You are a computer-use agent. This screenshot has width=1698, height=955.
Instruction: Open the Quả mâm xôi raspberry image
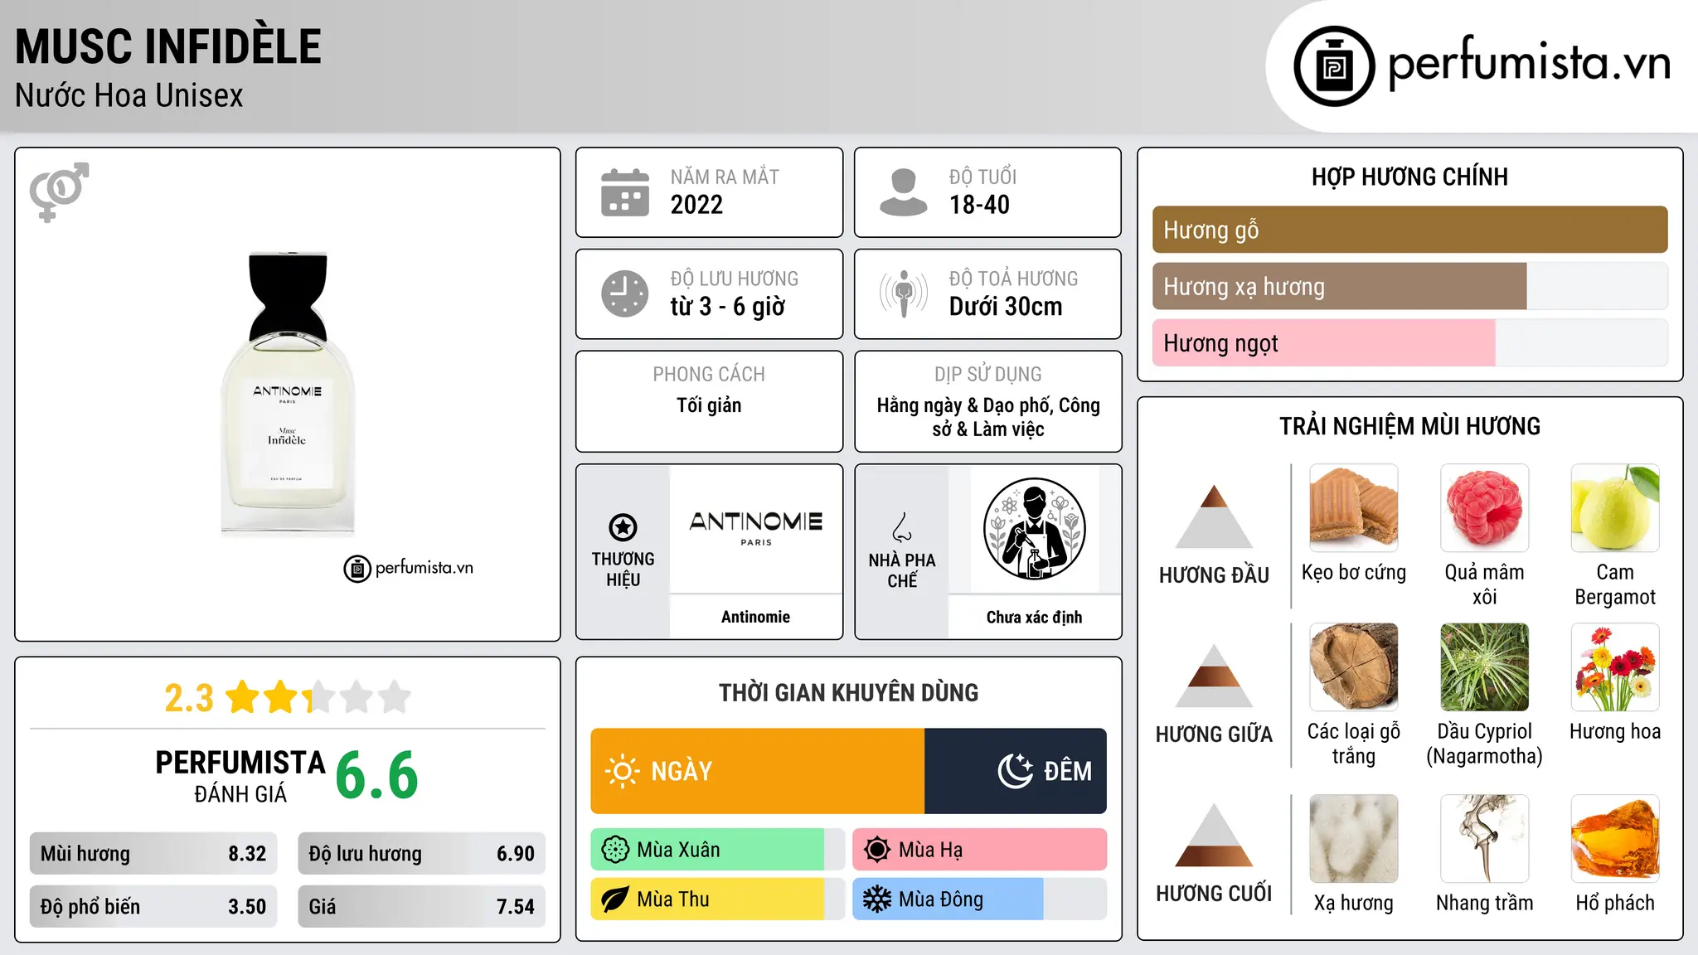click(x=1484, y=508)
